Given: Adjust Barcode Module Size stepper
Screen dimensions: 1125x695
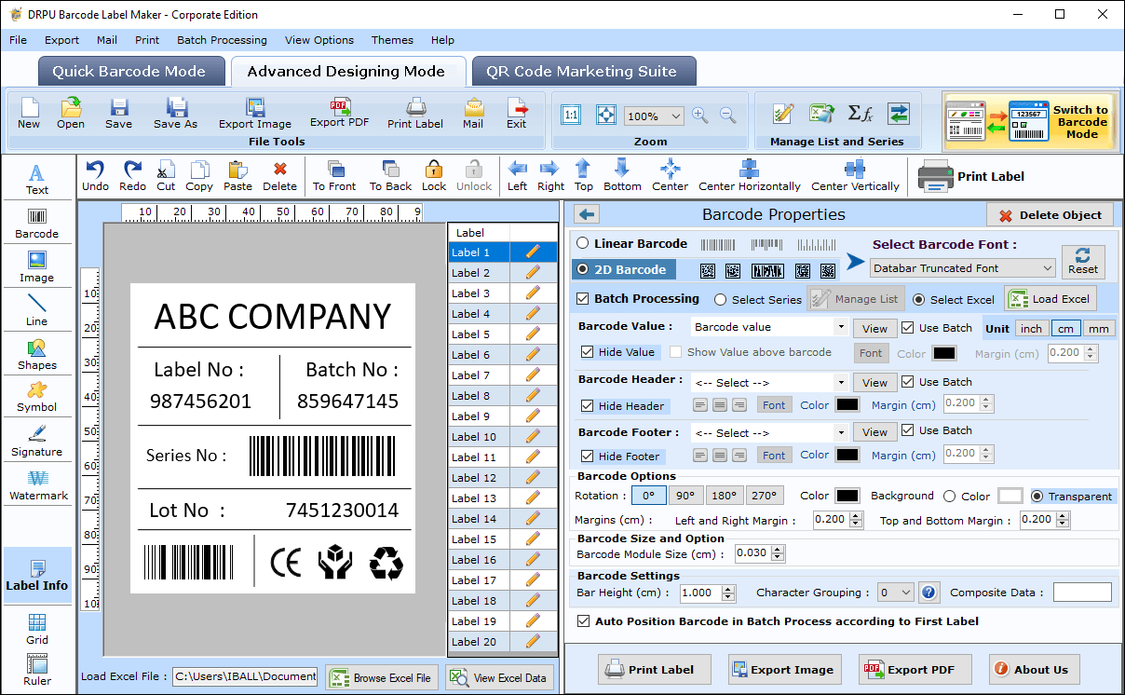Looking at the screenshot, I should point(779,553).
